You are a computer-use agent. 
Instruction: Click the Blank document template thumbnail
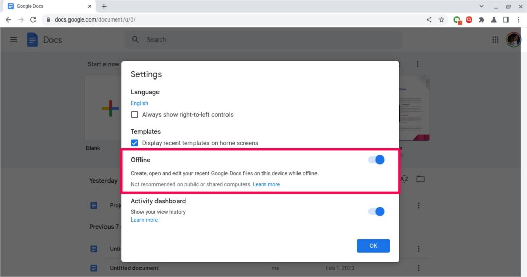pyautogui.click(x=103, y=108)
